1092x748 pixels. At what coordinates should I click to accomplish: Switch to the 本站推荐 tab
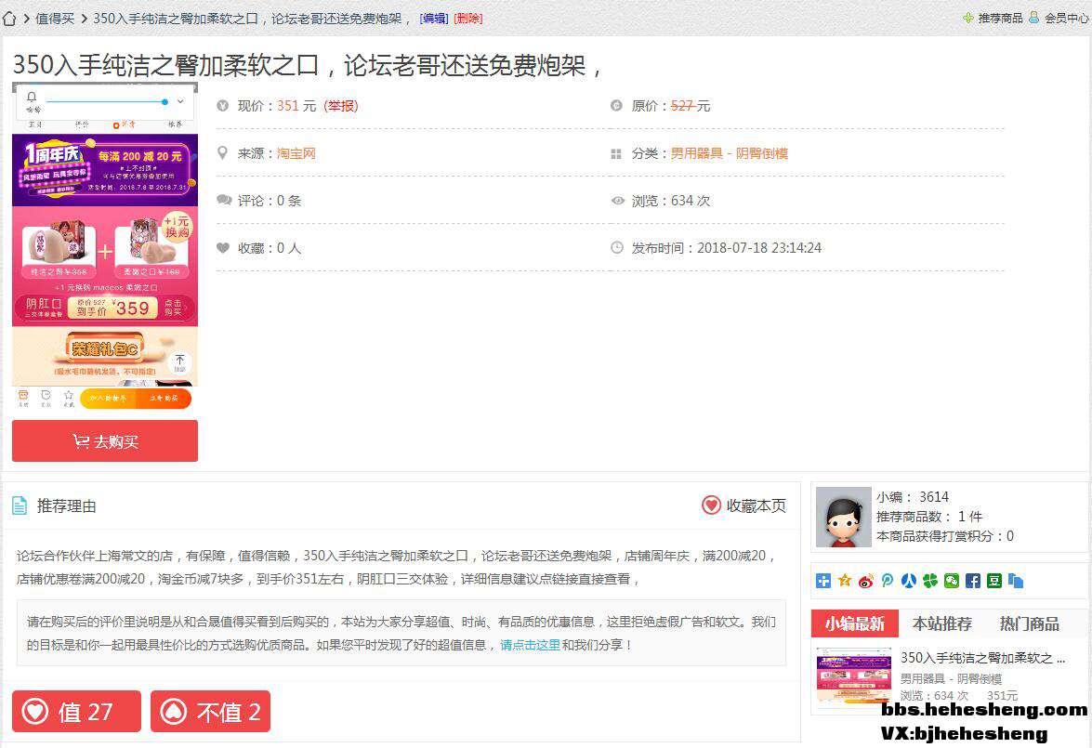click(x=941, y=623)
